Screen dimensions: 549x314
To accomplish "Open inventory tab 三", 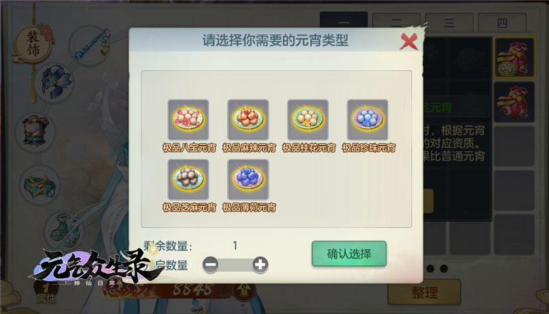I will (x=449, y=23).
